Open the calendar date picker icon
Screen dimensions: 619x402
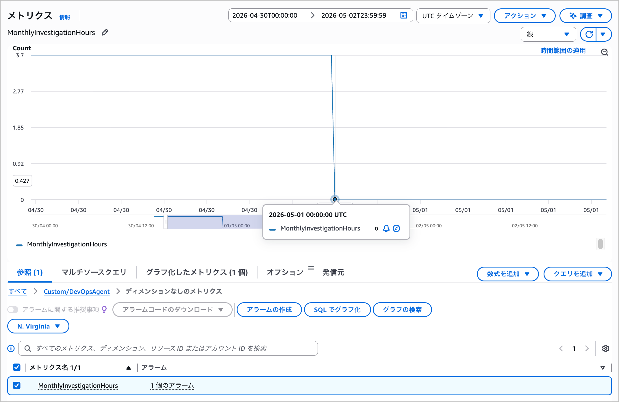[404, 15]
